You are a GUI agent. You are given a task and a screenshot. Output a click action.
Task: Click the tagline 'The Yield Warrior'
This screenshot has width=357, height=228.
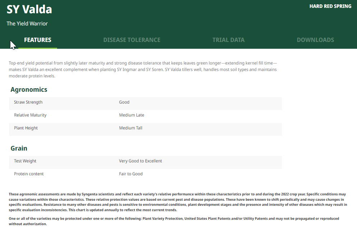[27, 24]
